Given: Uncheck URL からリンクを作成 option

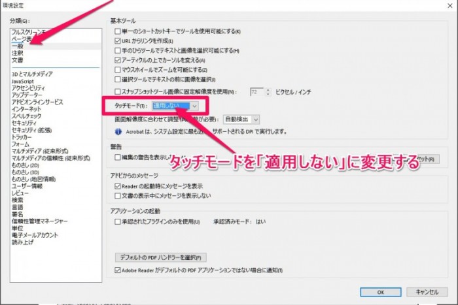Looking at the screenshot, I should (x=118, y=41).
